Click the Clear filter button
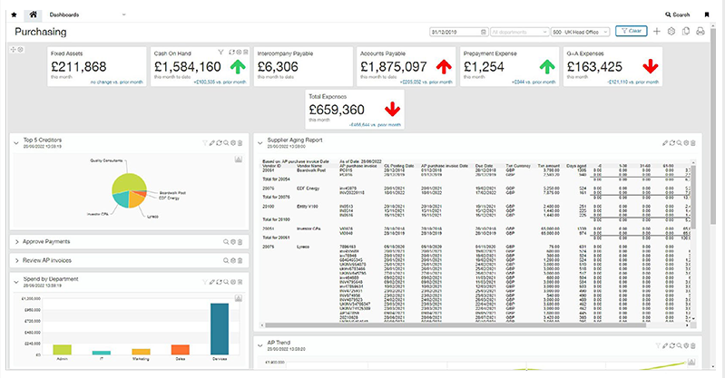 click(632, 31)
